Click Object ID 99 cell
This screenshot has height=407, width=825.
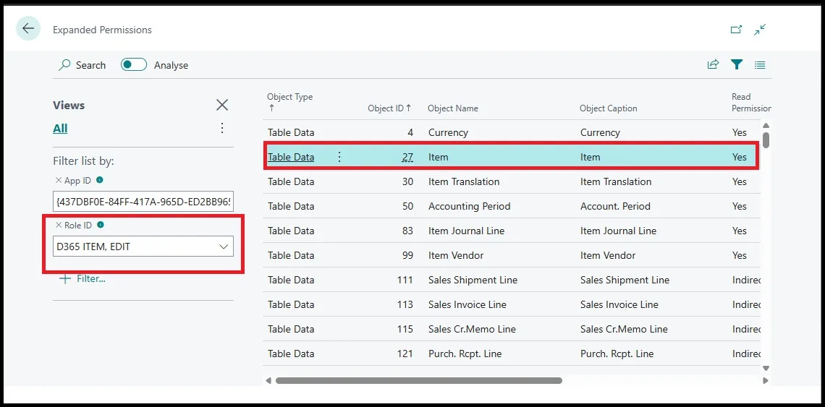click(407, 256)
